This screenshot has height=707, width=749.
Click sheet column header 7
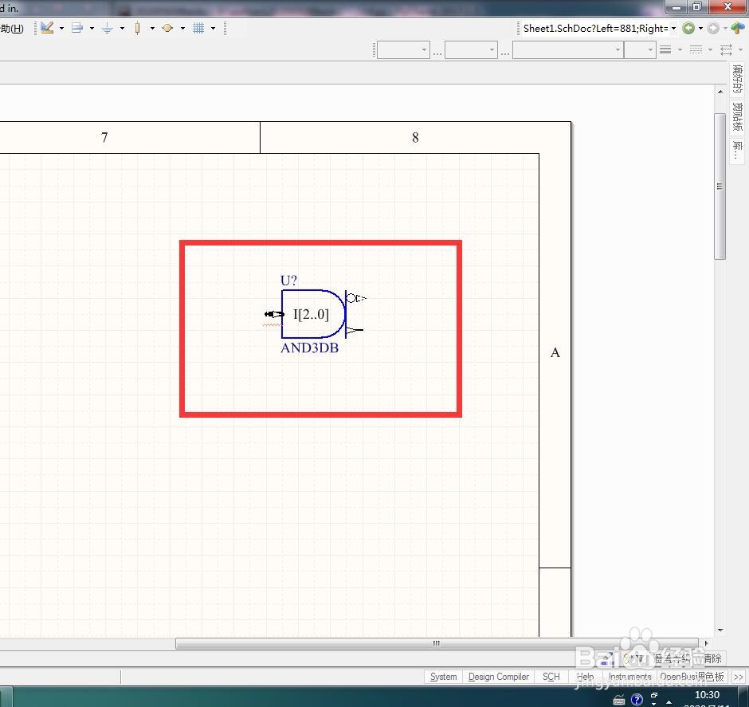104,138
